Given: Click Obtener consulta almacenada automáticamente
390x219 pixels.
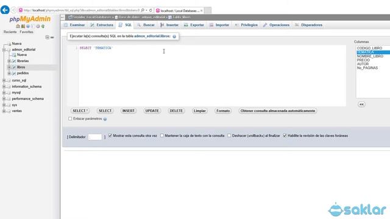Looking at the screenshot, I should click(x=278, y=111).
